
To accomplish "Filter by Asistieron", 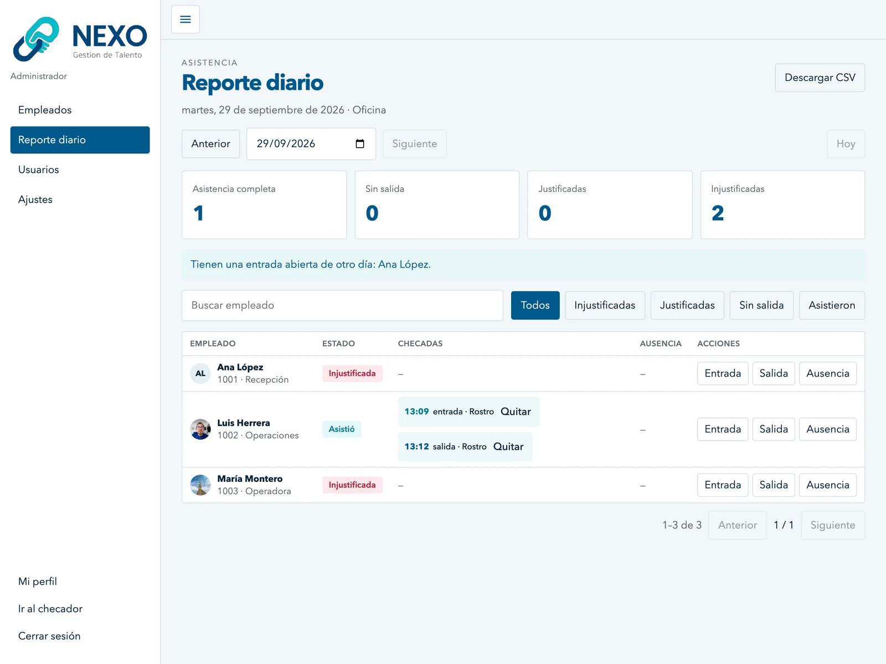I will tap(832, 305).
